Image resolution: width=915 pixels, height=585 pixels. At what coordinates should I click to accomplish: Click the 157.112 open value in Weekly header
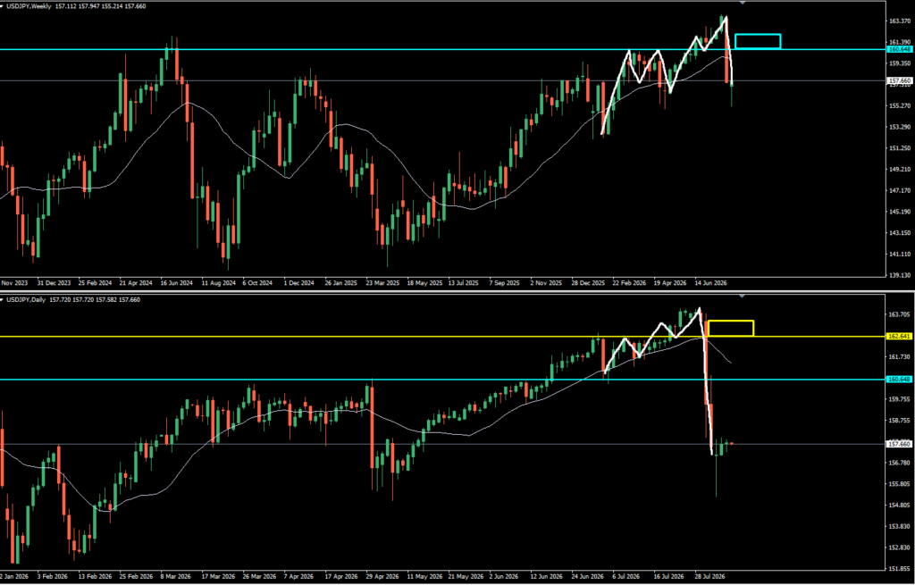tap(66, 6)
